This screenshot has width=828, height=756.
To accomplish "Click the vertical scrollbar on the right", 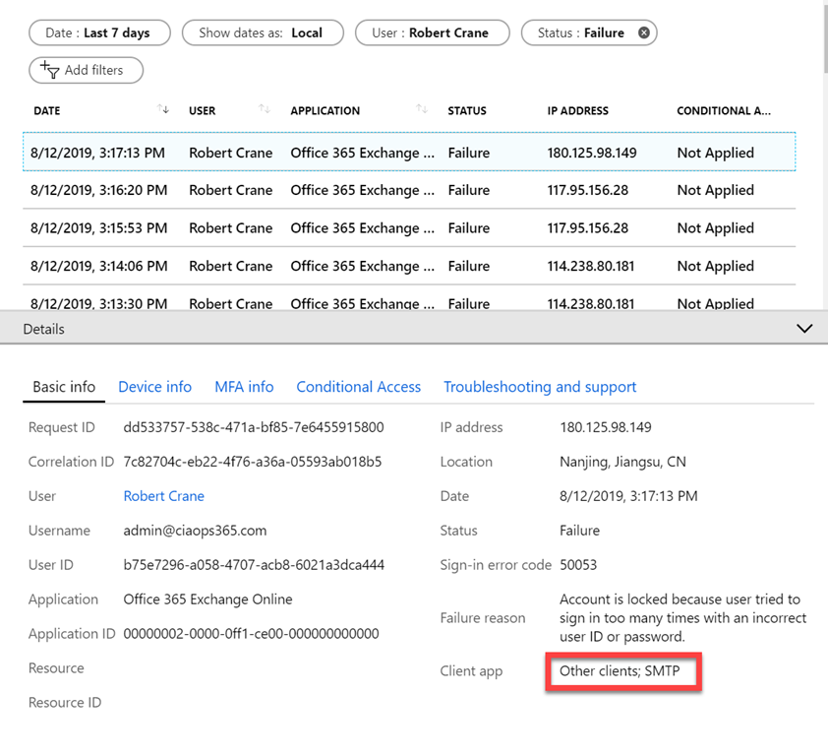I will [x=823, y=39].
